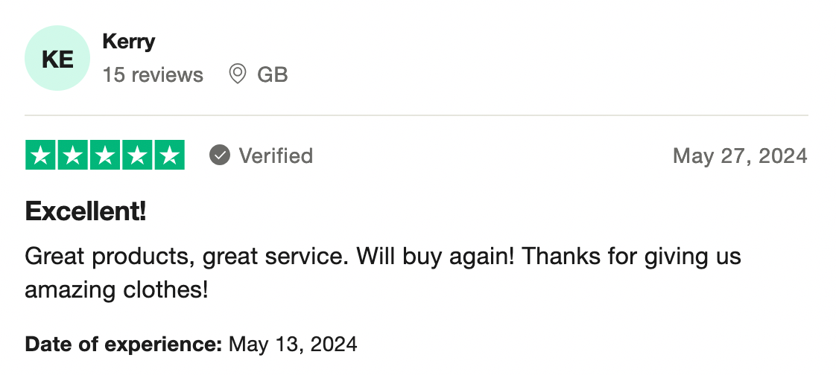The width and height of the screenshot is (836, 375).
Task: Click the Verified checkmark badge icon
Action: [219, 156]
